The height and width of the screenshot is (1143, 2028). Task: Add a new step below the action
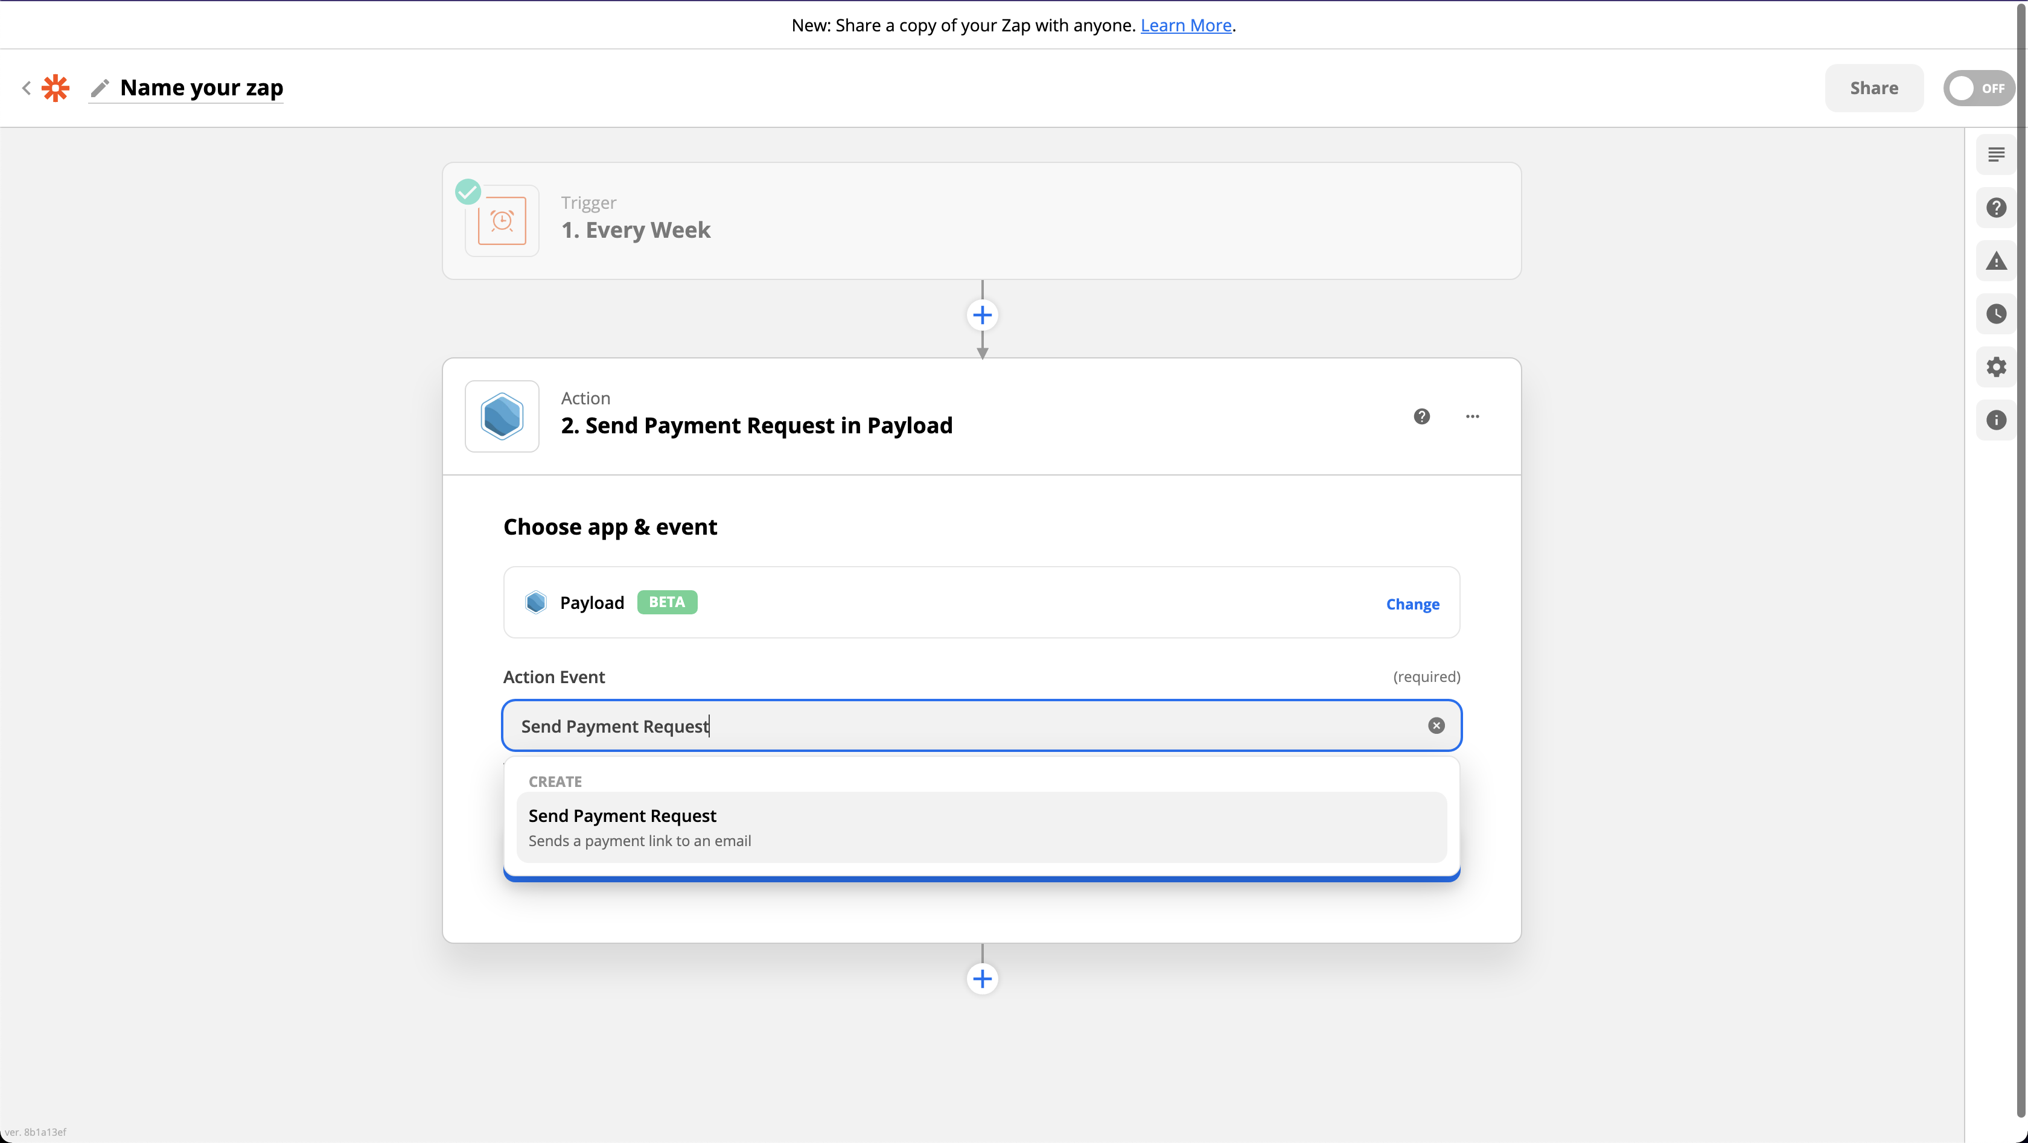[x=982, y=979]
